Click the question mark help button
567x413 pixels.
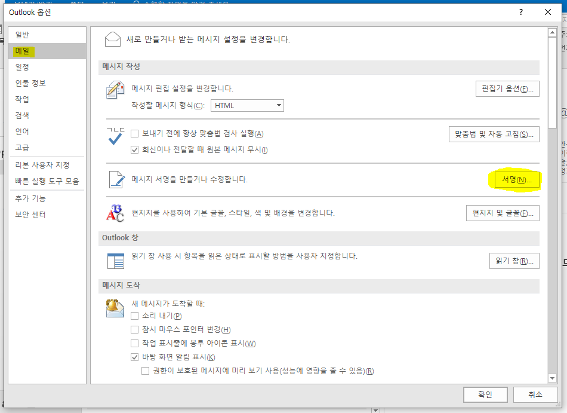point(520,12)
